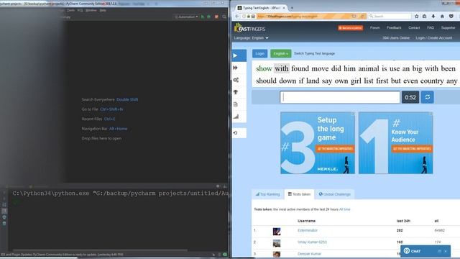The image size is (460, 259).
Task: Open the FAQ link
Action: tap(431, 27)
